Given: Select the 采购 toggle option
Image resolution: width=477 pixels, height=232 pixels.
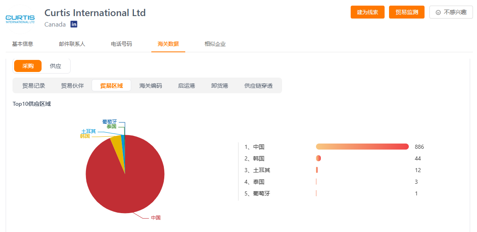Looking at the screenshot, I should pos(28,66).
